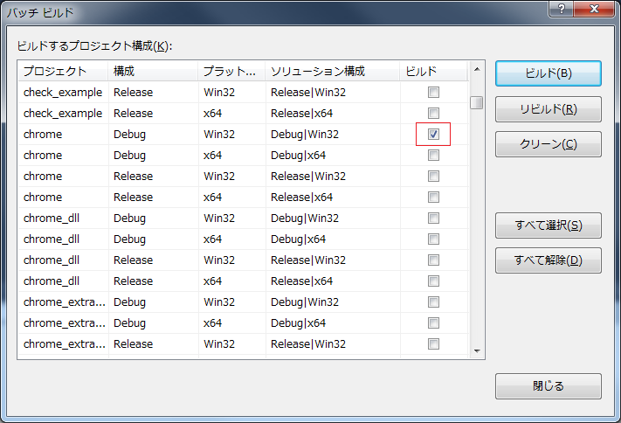Check build for chrome_extra Debug x64 row
This screenshot has width=621, height=423.
(433, 323)
